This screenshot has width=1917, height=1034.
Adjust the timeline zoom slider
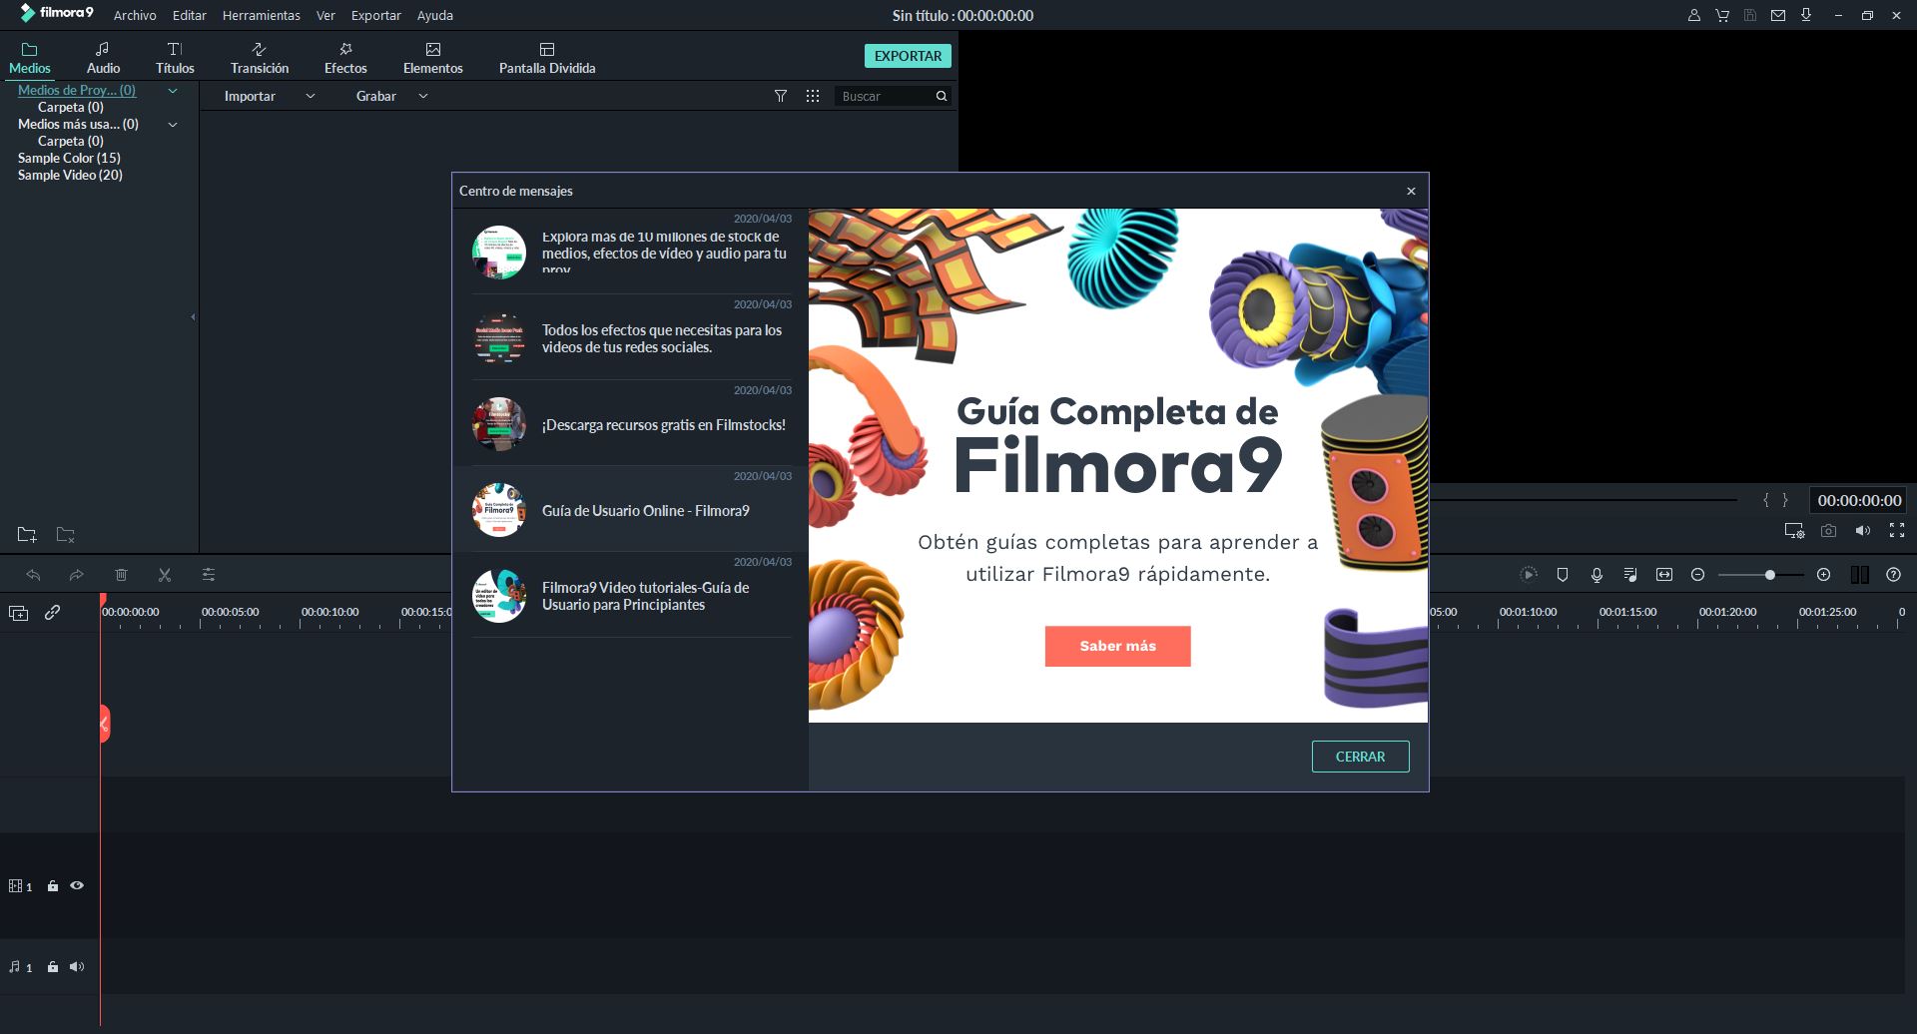pos(1768,575)
